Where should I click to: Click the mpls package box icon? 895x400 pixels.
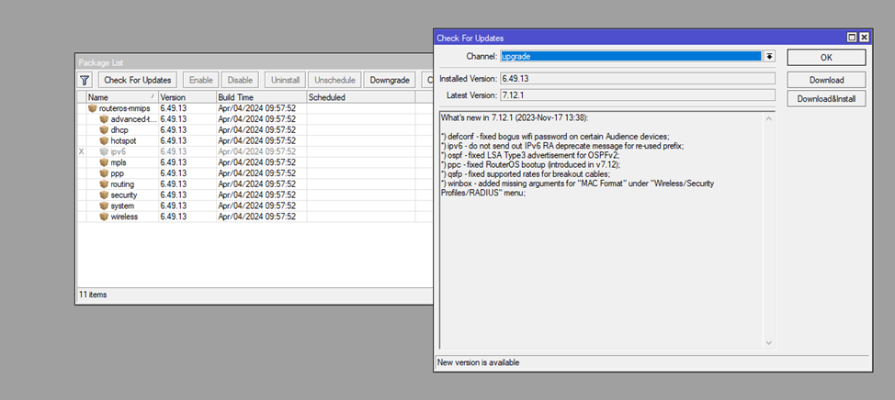(104, 162)
